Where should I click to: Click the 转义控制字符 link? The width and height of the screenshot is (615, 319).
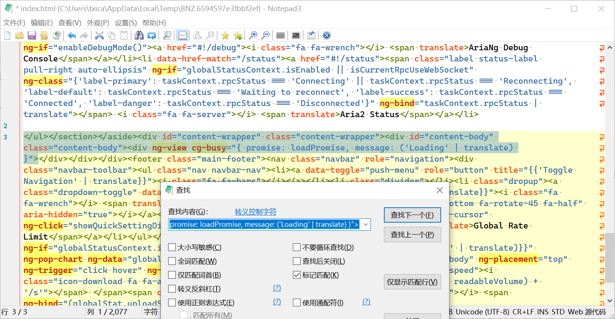click(255, 212)
